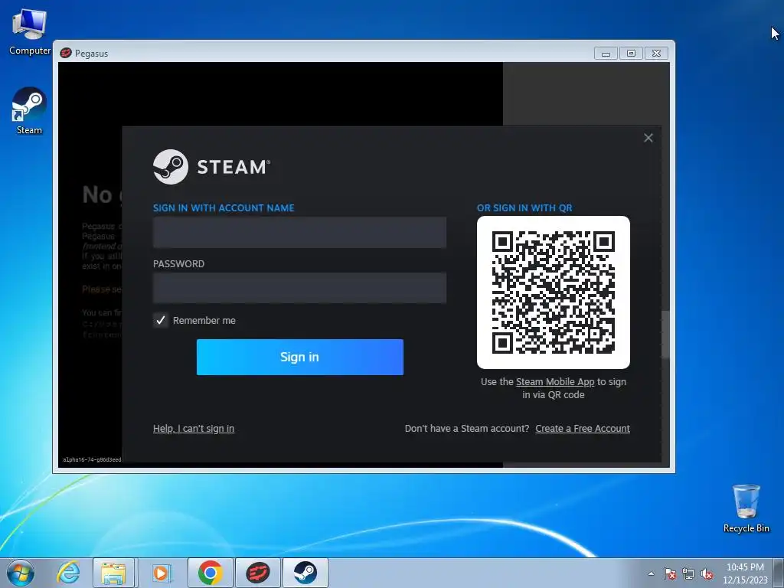Minimize the Pegasus window

click(x=606, y=53)
